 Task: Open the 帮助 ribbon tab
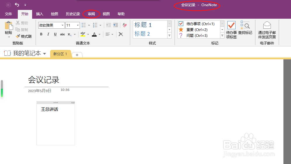tap(121, 14)
